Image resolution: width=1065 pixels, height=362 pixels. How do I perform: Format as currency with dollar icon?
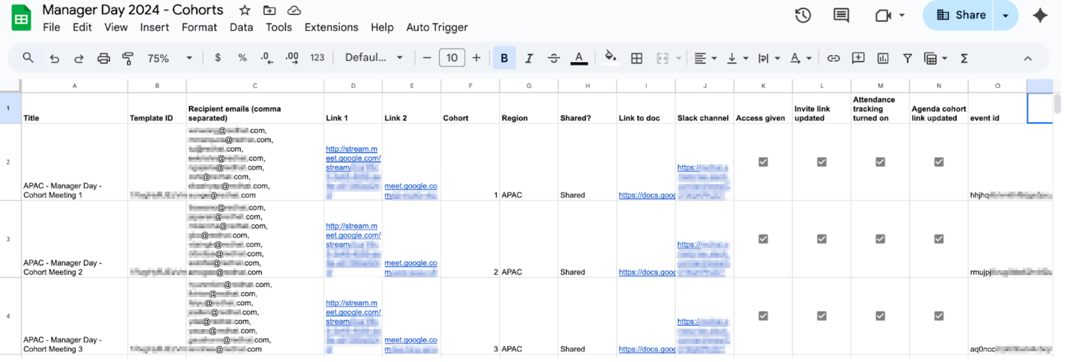(x=218, y=58)
